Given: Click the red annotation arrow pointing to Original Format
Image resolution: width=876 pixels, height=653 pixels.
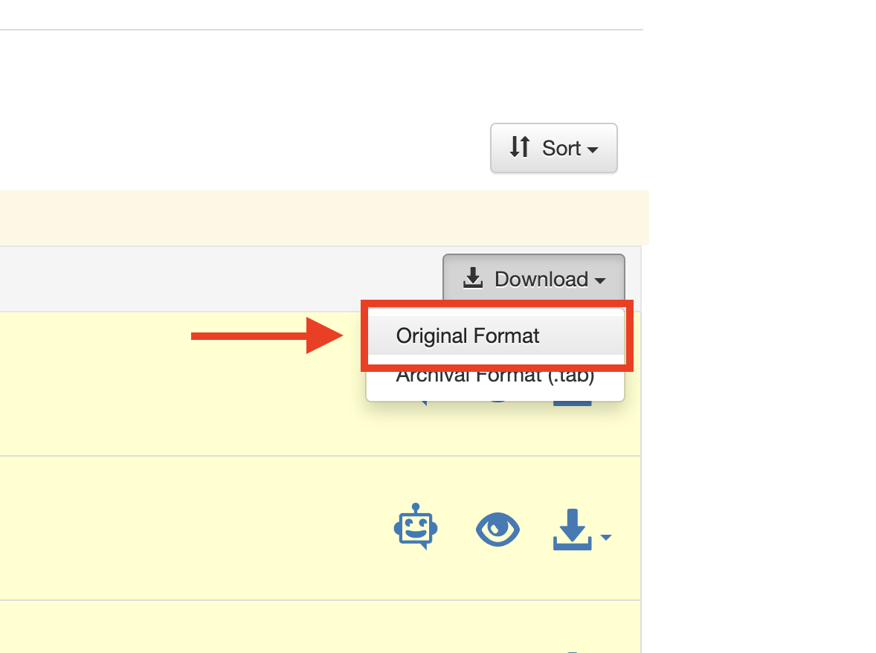Looking at the screenshot, I should 266,336.
